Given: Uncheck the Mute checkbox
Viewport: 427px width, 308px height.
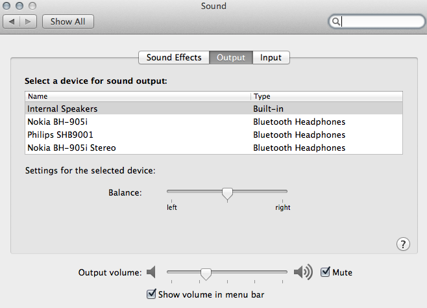Looking at the screenshot, I should 325,272.
